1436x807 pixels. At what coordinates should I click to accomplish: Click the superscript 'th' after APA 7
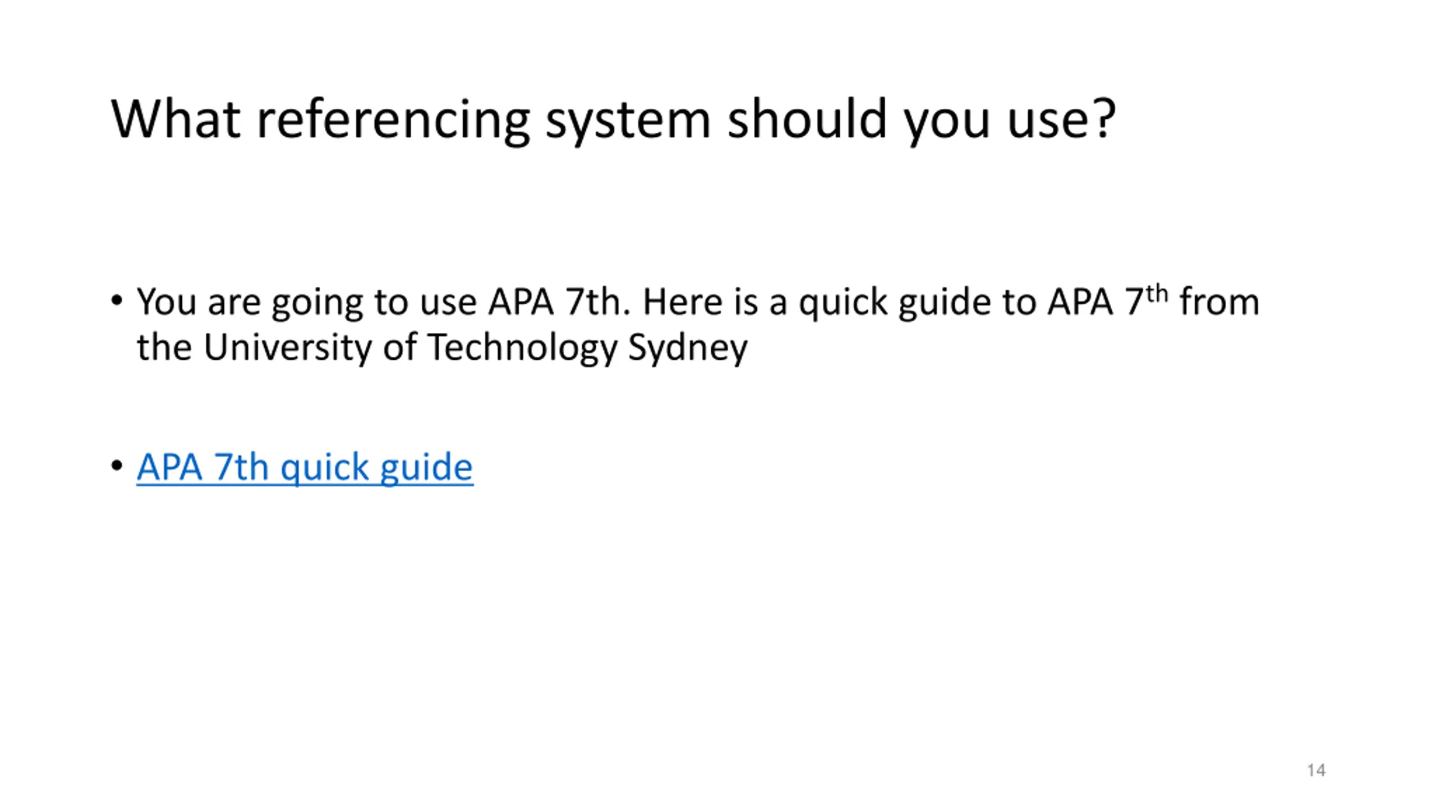1157,294
